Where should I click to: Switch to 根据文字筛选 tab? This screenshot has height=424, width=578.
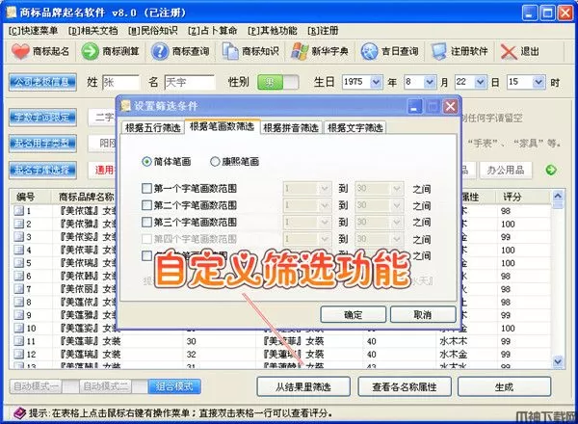[355, 128]
